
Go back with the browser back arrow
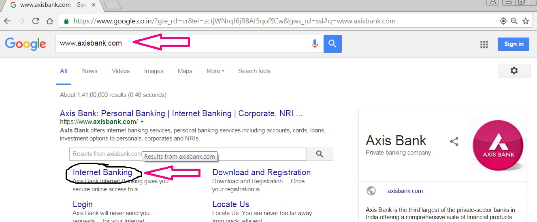click(8, 21)
